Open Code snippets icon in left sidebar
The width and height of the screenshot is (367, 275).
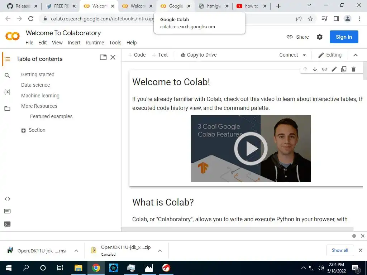(x=7, y=199)
